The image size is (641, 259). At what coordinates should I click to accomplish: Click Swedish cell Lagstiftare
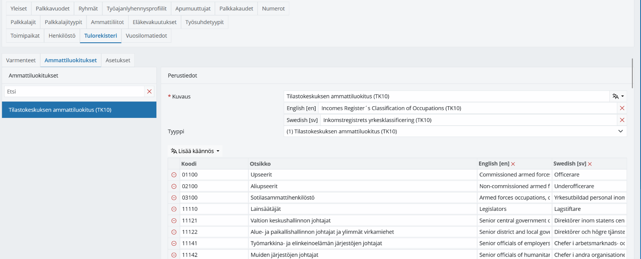(589, 209)
